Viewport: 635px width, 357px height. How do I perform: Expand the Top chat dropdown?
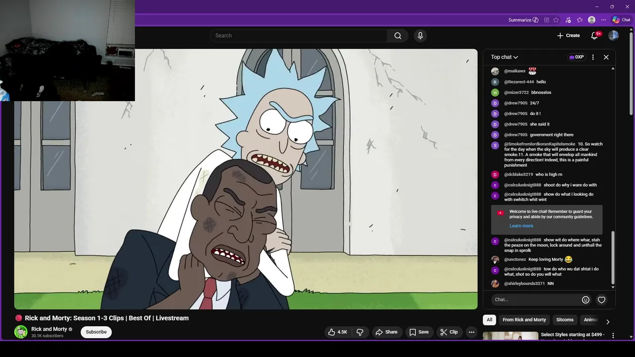pos(505,57)
